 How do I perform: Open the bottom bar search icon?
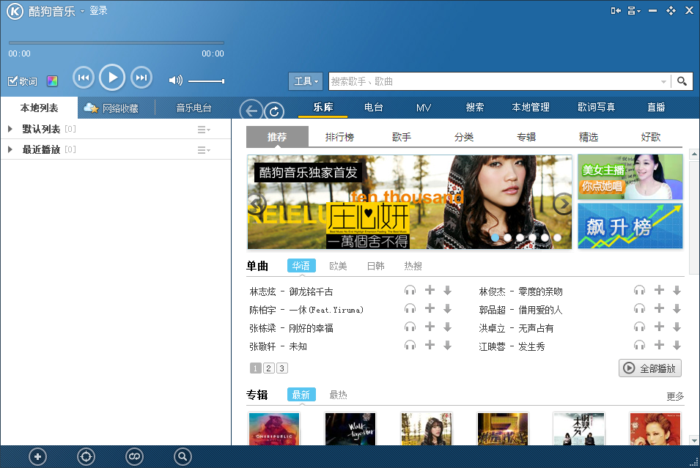182,456
